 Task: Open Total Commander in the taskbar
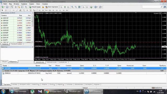[19, 92]
